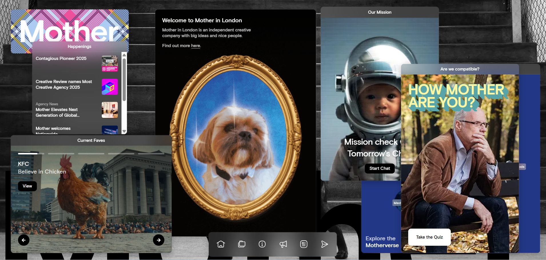This screenshot has height=260, width=546.
Task: Follow the 'here' link in welcome text
Action: [x=196, y=46]
